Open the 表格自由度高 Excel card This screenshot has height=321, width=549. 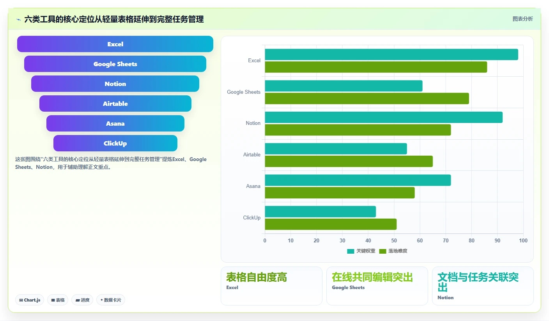pos(271,286)
